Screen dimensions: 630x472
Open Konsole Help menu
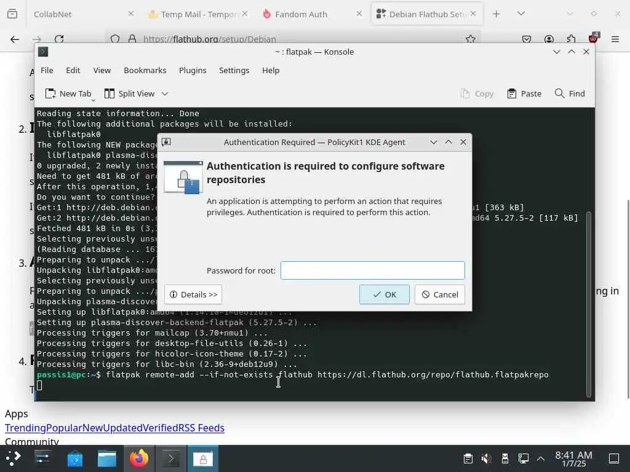pos(271,70)
